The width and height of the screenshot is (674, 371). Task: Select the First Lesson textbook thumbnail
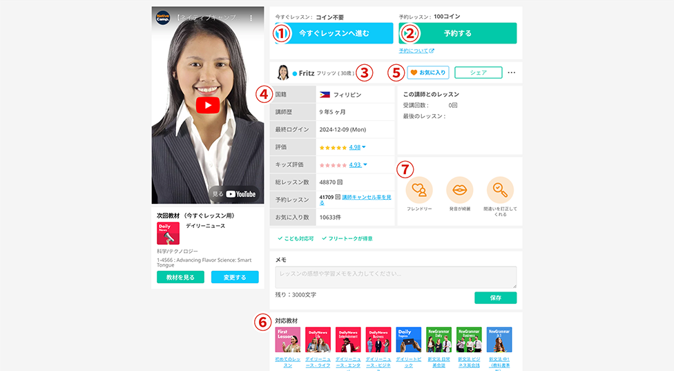click(x=288, y=340)
